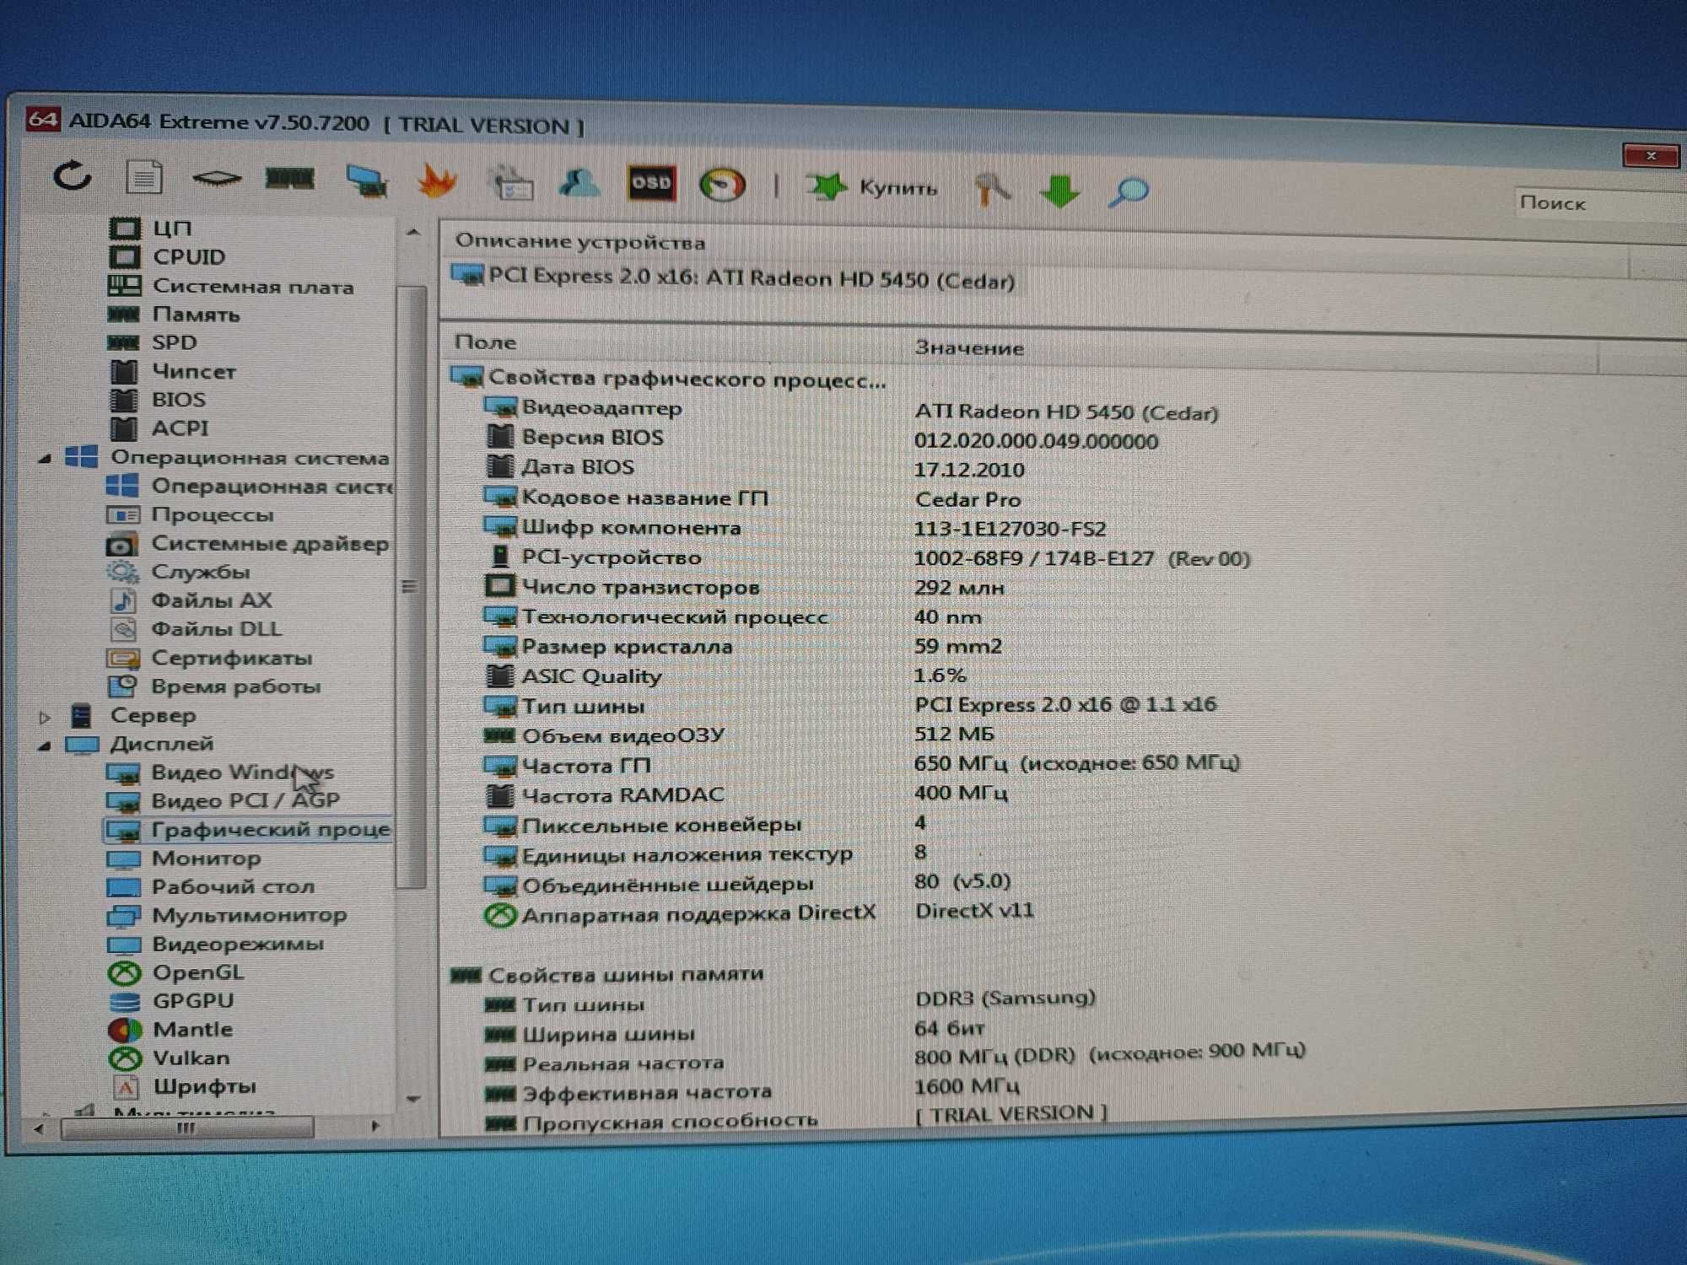Click the memory module toolbar icon
1687x1265 pixels.
coord(289,178)
